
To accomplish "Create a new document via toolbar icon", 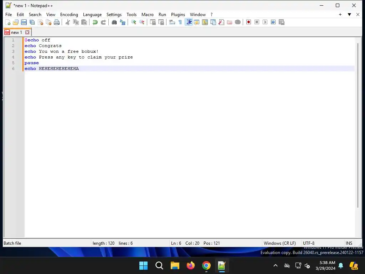I will tap(8, 22).
